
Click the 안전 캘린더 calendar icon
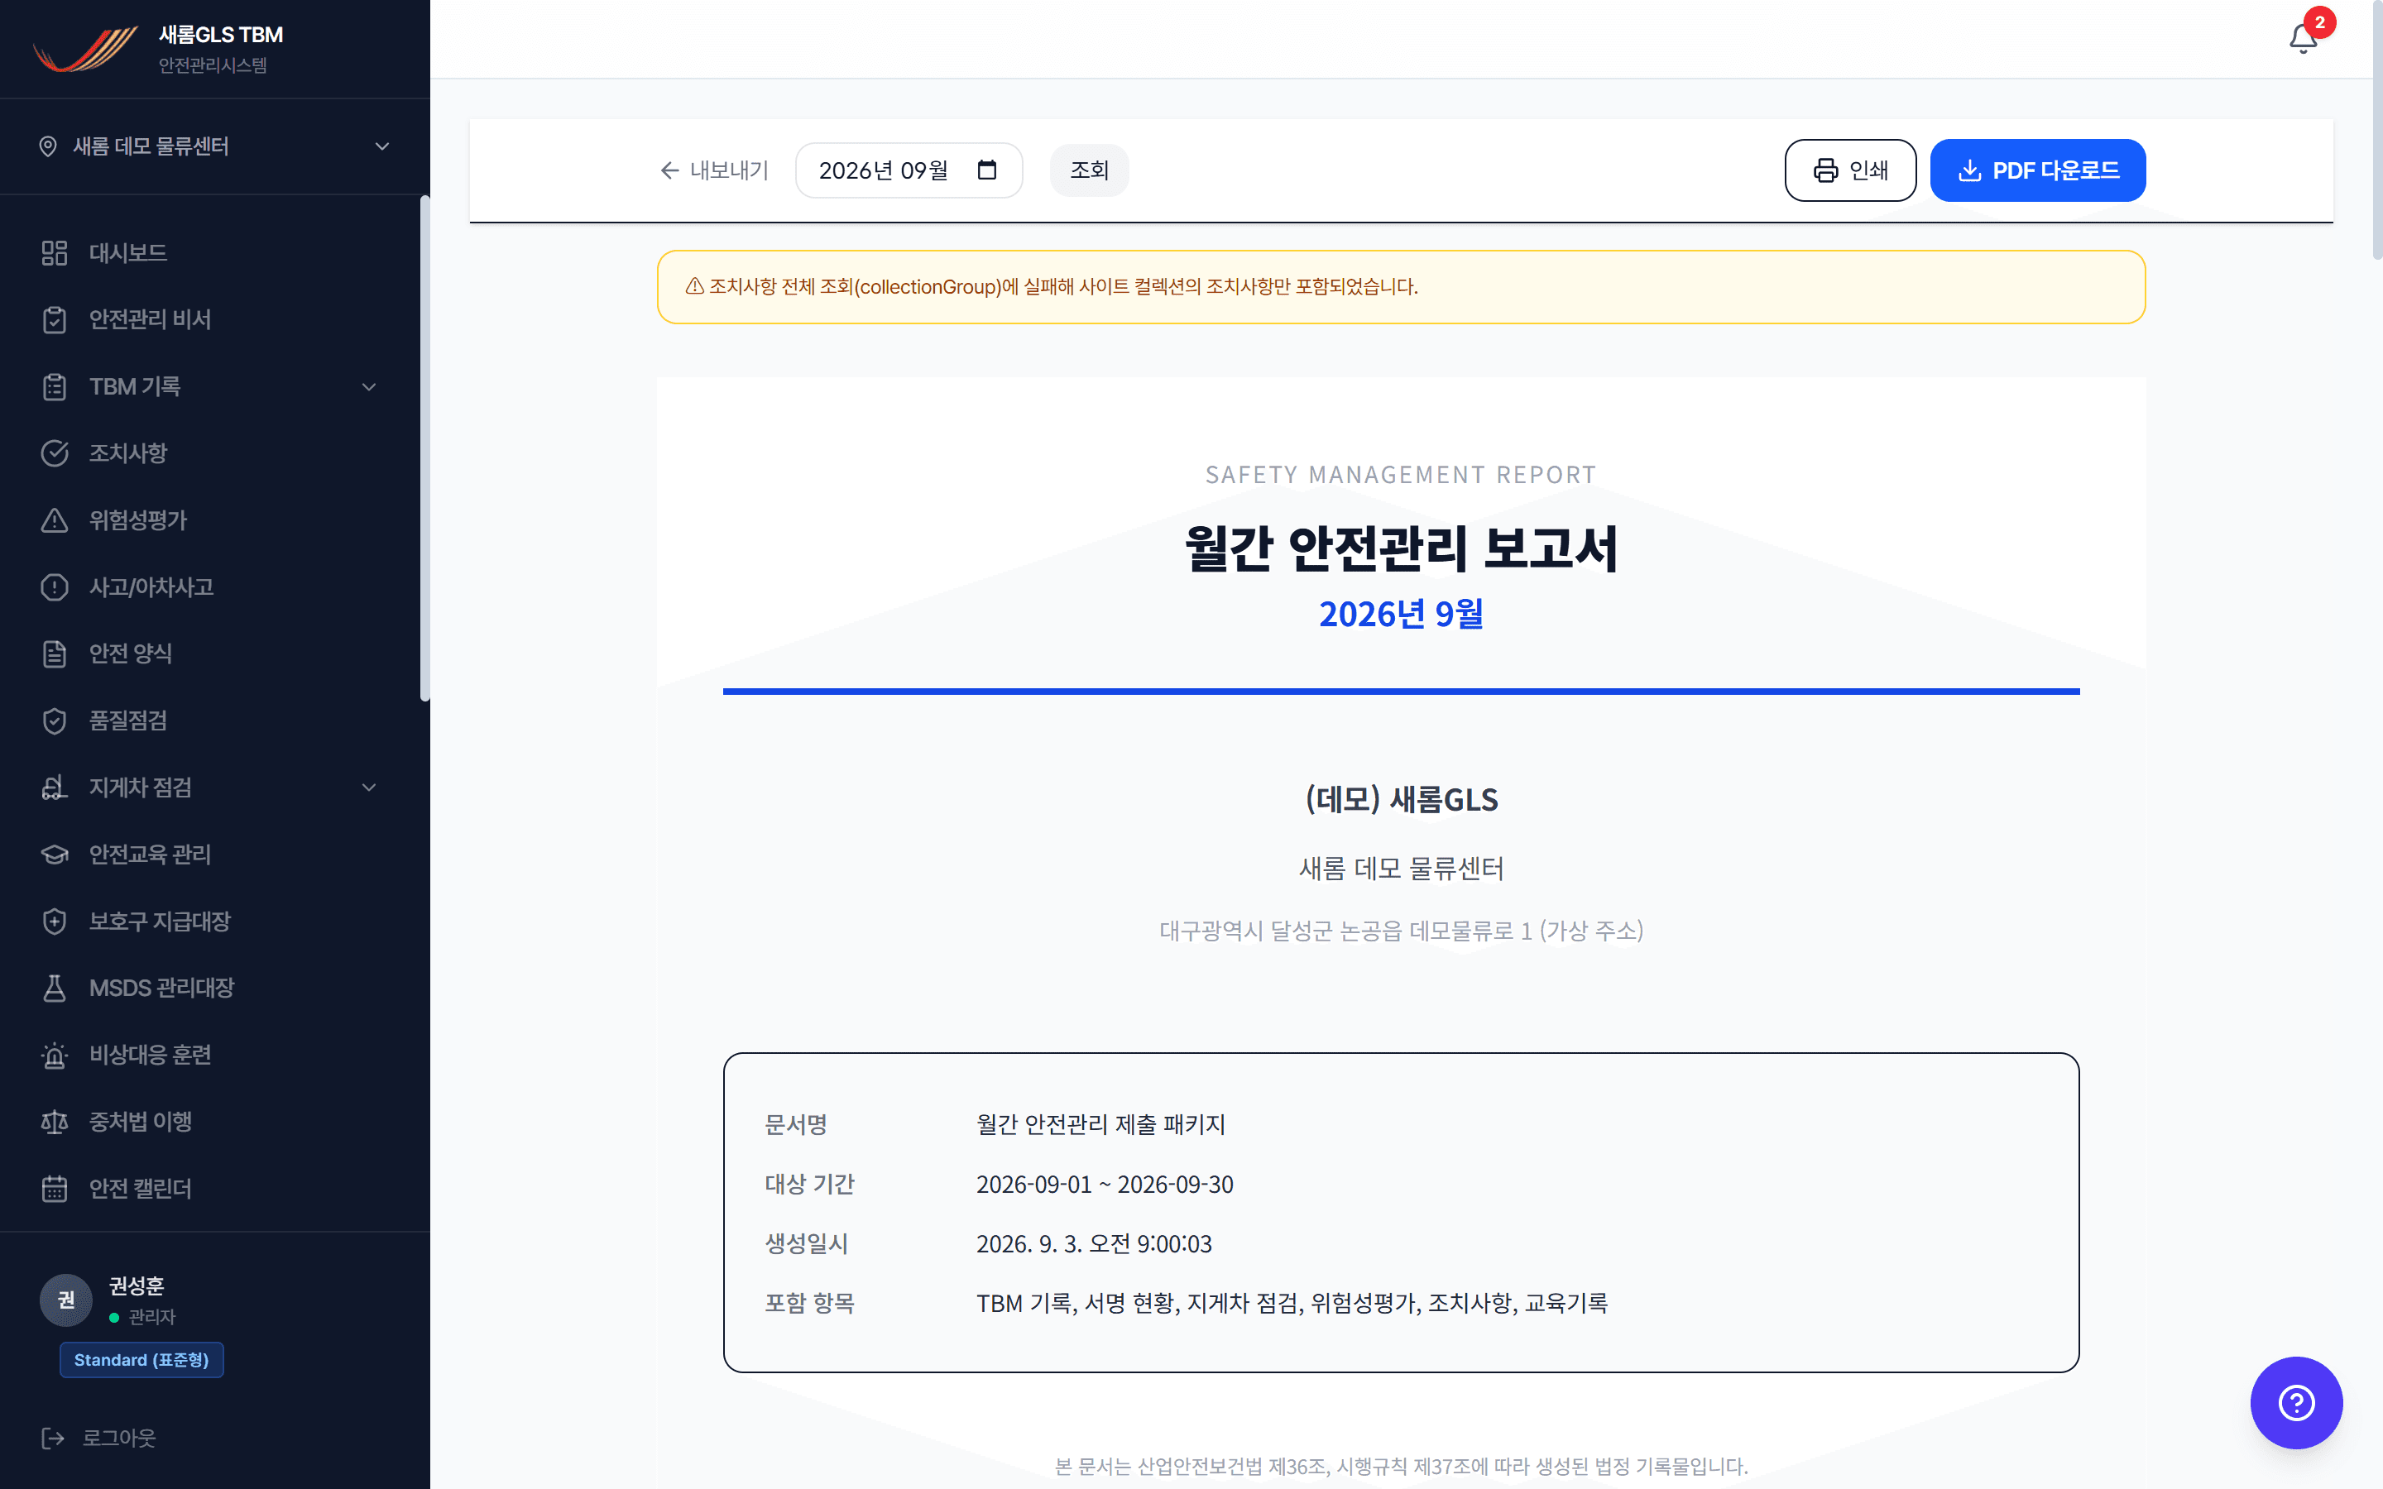(54, 1189)
